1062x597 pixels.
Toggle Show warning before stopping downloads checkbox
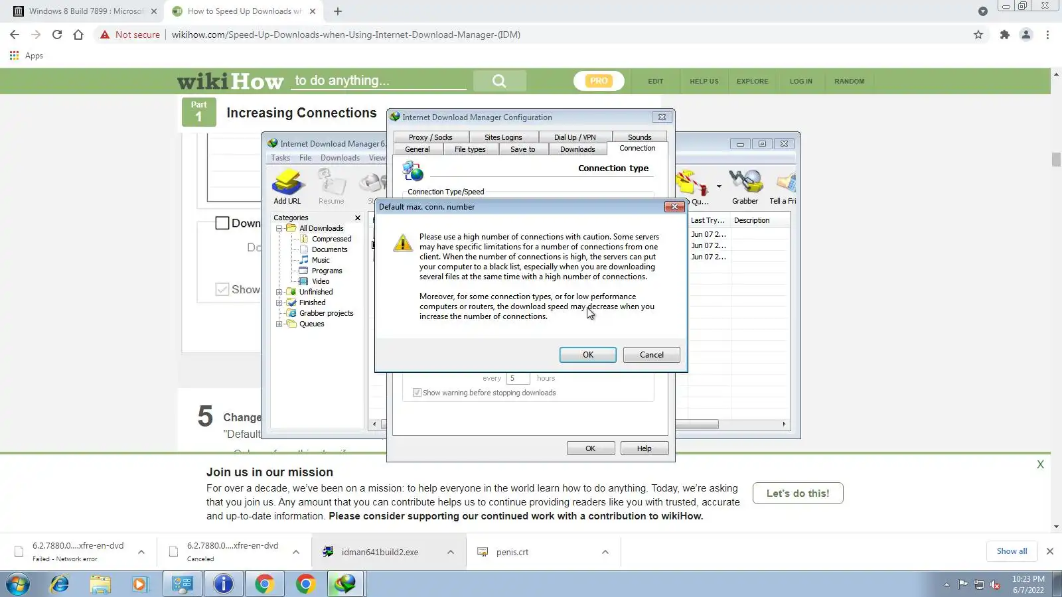tap(417, 393)
